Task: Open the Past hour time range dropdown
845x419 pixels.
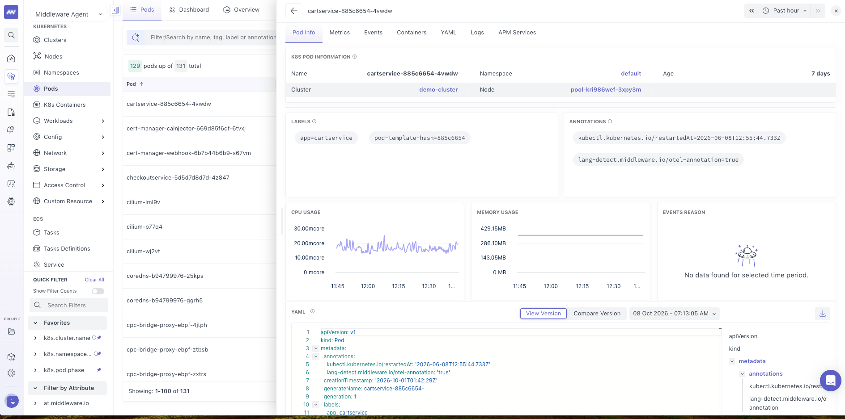Action: [x=786, y=11]
